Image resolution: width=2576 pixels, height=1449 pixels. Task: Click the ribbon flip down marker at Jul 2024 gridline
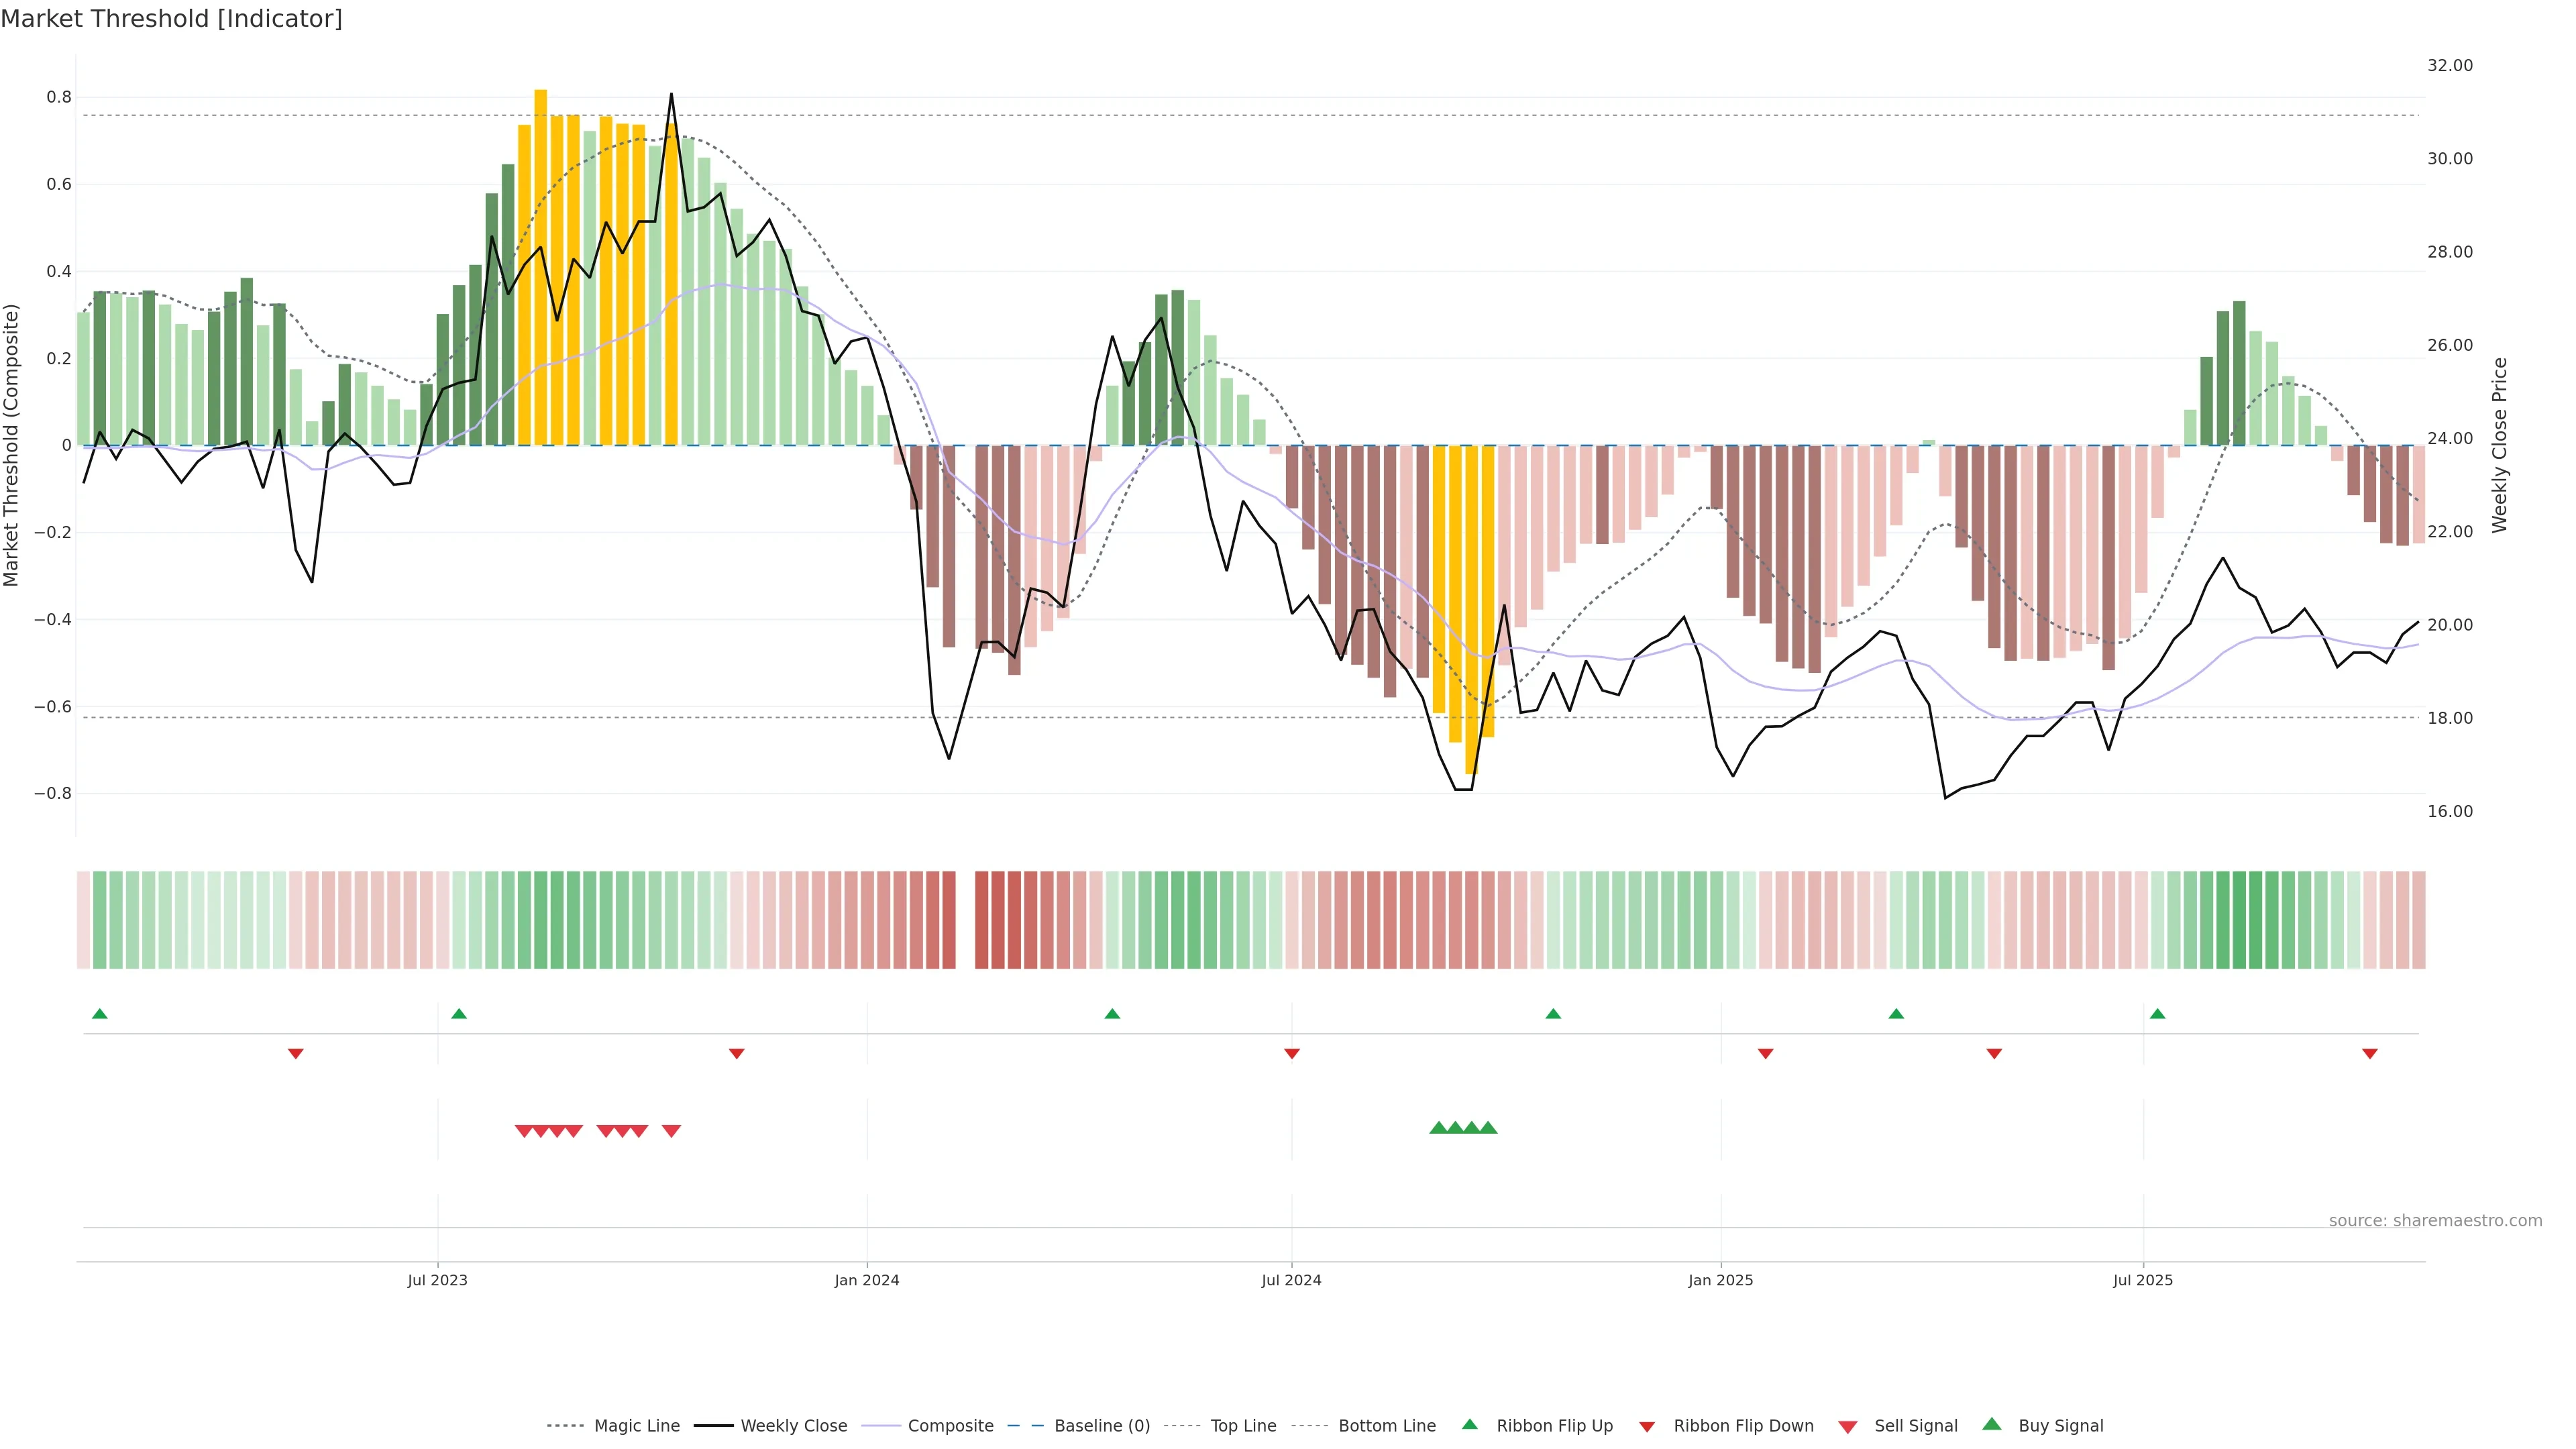point(1291,1054)
